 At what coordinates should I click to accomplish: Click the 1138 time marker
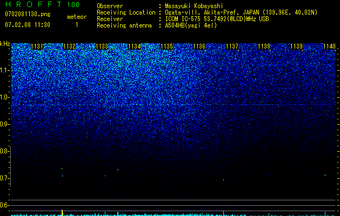[x=264, y=46]
